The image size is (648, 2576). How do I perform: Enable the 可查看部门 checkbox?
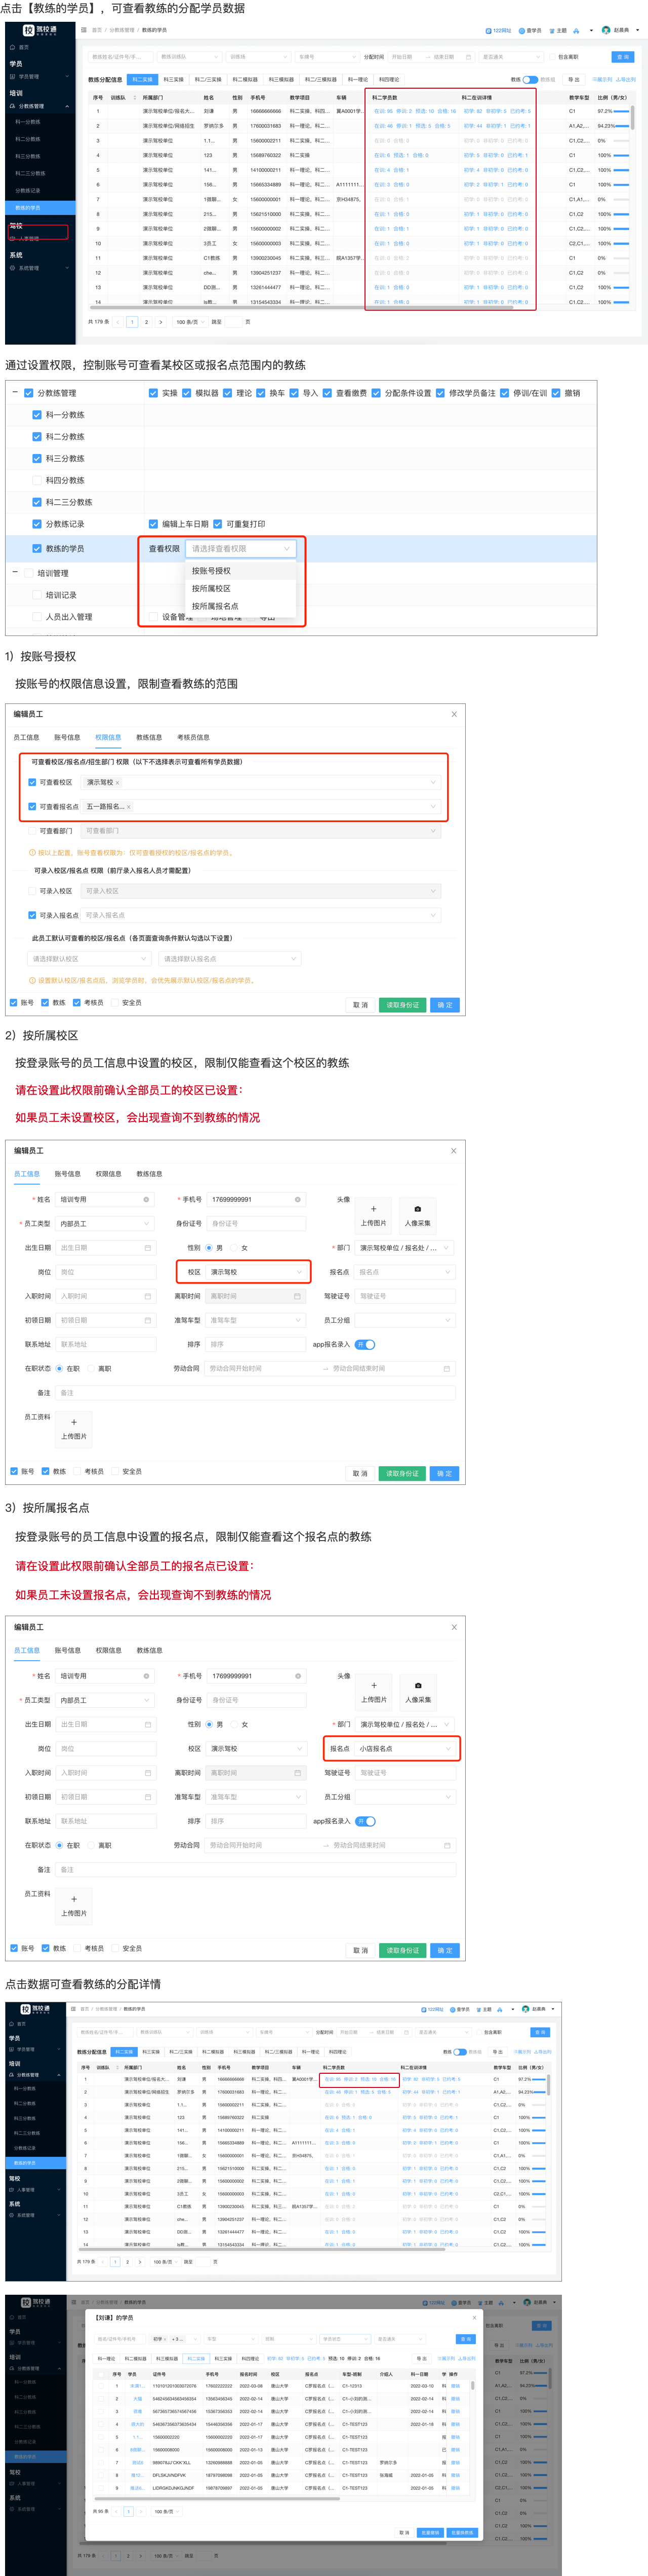pyautogui.click(x=32, y=831)
